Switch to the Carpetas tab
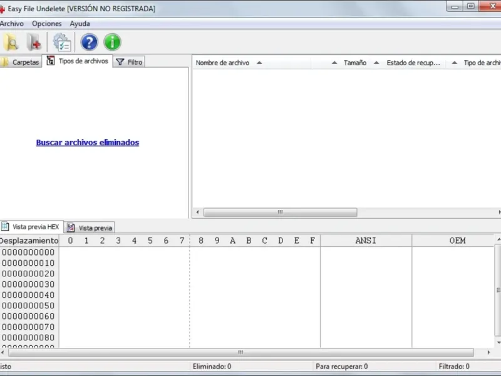Screen dimensions: 501x376 (21, 62)
